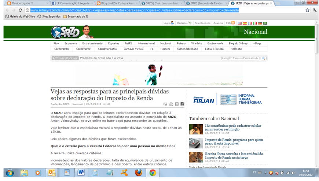Open the Sustentabilidade menu section
319x181 pixels.
187,49
